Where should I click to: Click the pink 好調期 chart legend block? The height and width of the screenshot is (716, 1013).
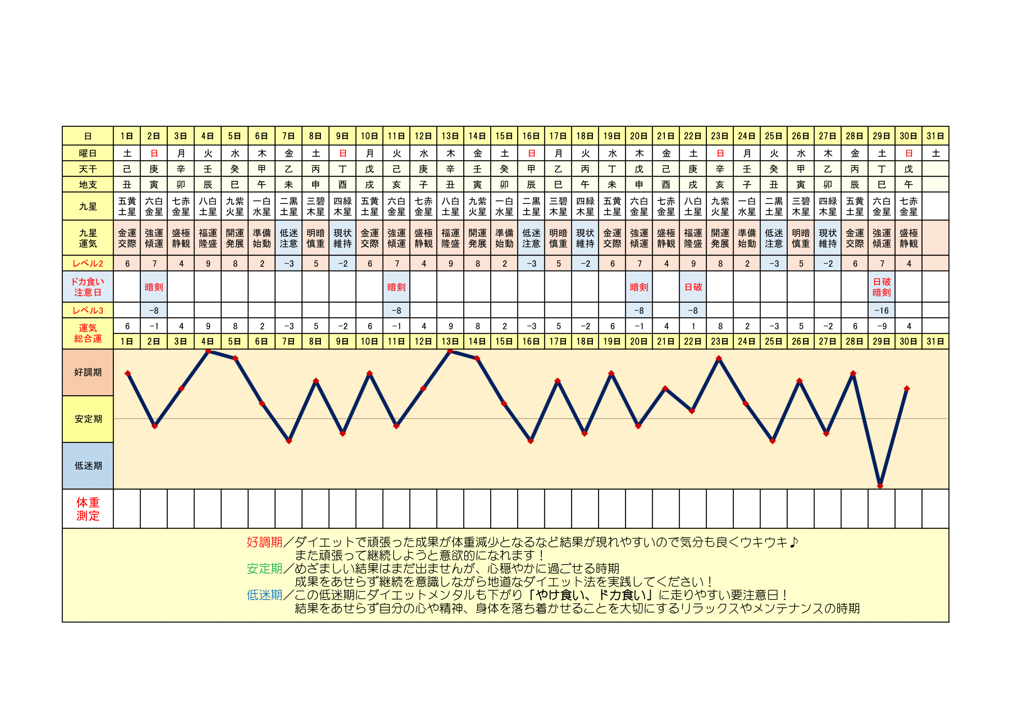pos(88,373)
